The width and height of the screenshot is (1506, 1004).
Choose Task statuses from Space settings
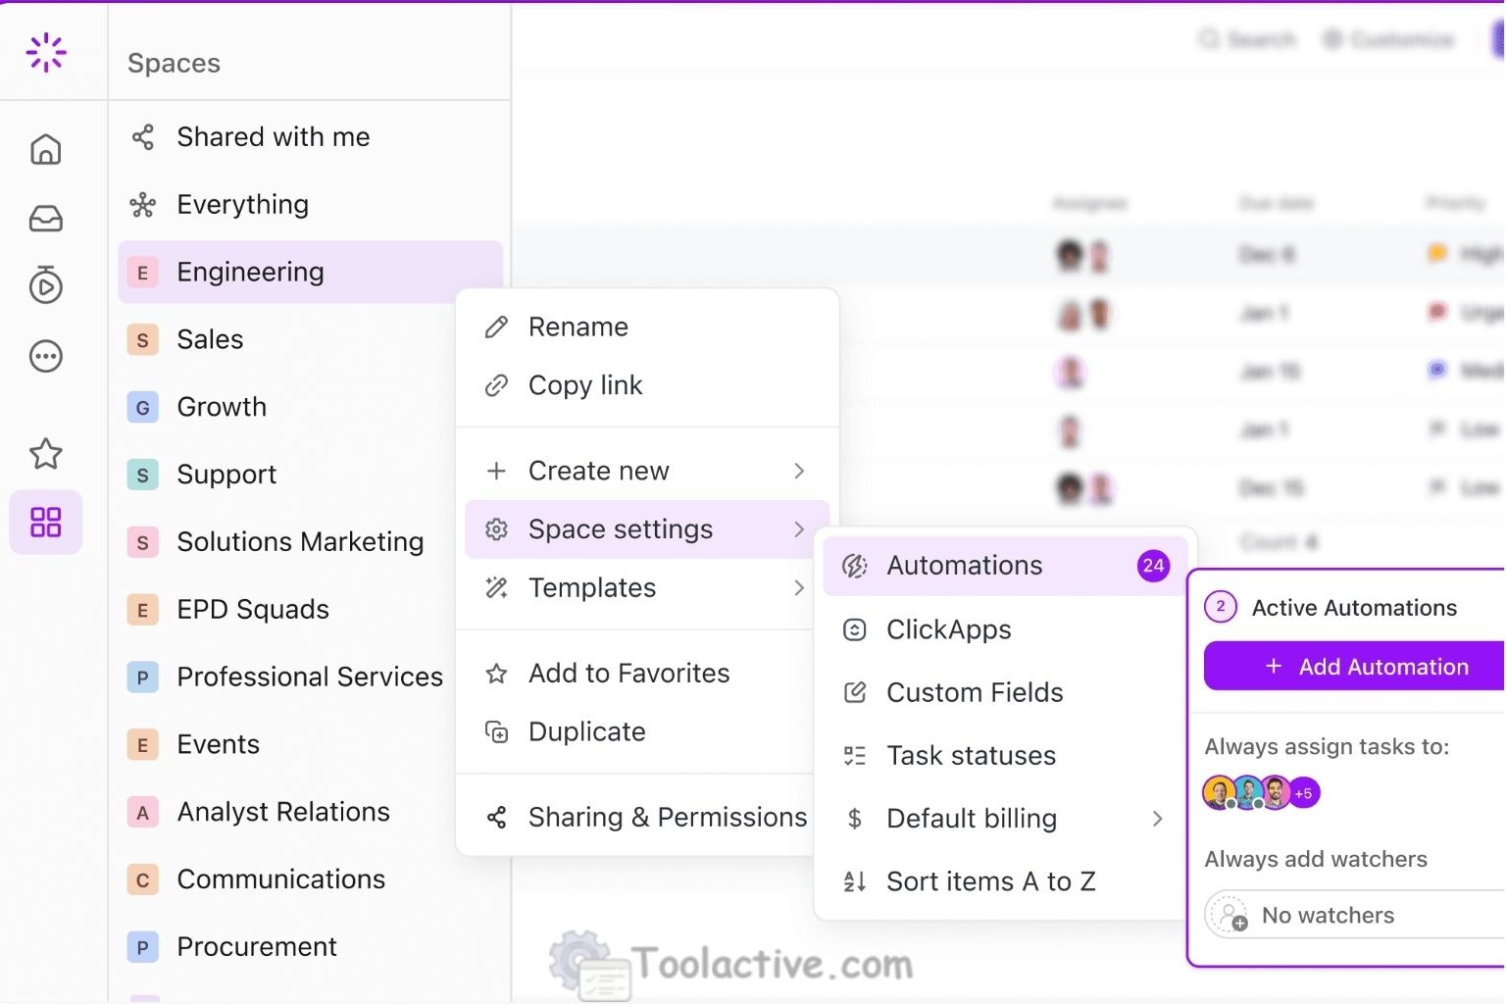pyautogui.click(x=971, y=755)
